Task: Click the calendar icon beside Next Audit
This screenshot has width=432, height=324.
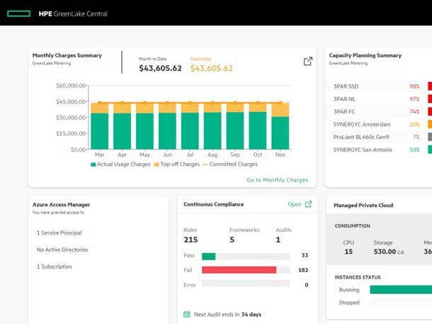Action: coord(187,314)
